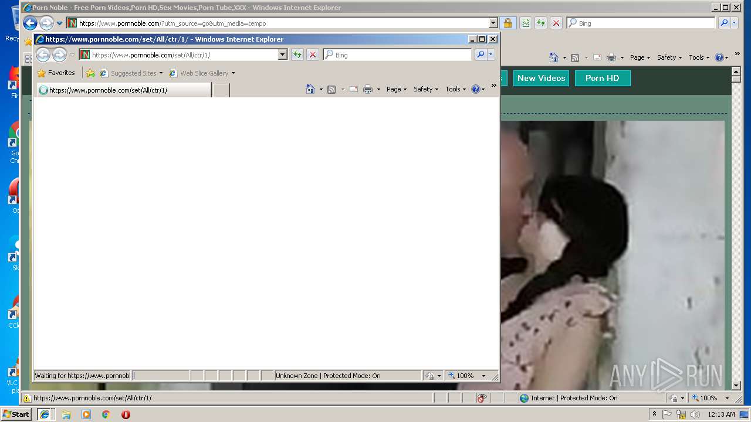Stop loading the background window page
This screenshot has width=751, height=422.
coord(556,23)
